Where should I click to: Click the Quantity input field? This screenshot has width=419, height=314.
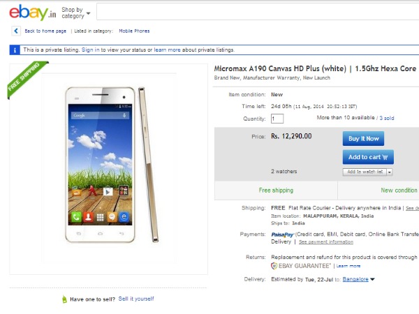(x=277, y=119)
